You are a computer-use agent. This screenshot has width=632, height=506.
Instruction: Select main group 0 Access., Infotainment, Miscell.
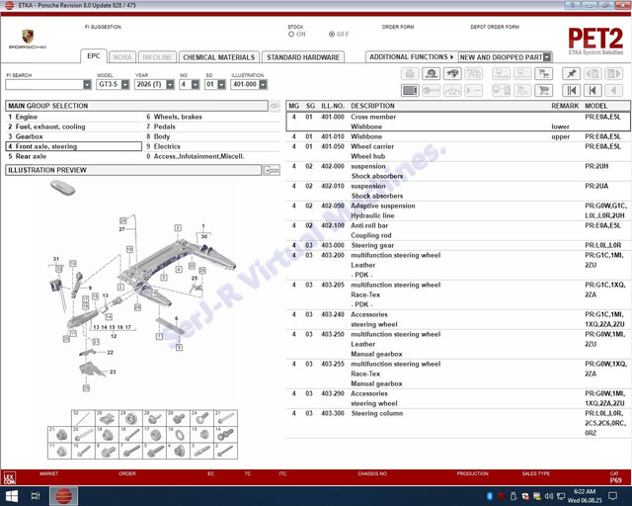(x=212, y=156)
